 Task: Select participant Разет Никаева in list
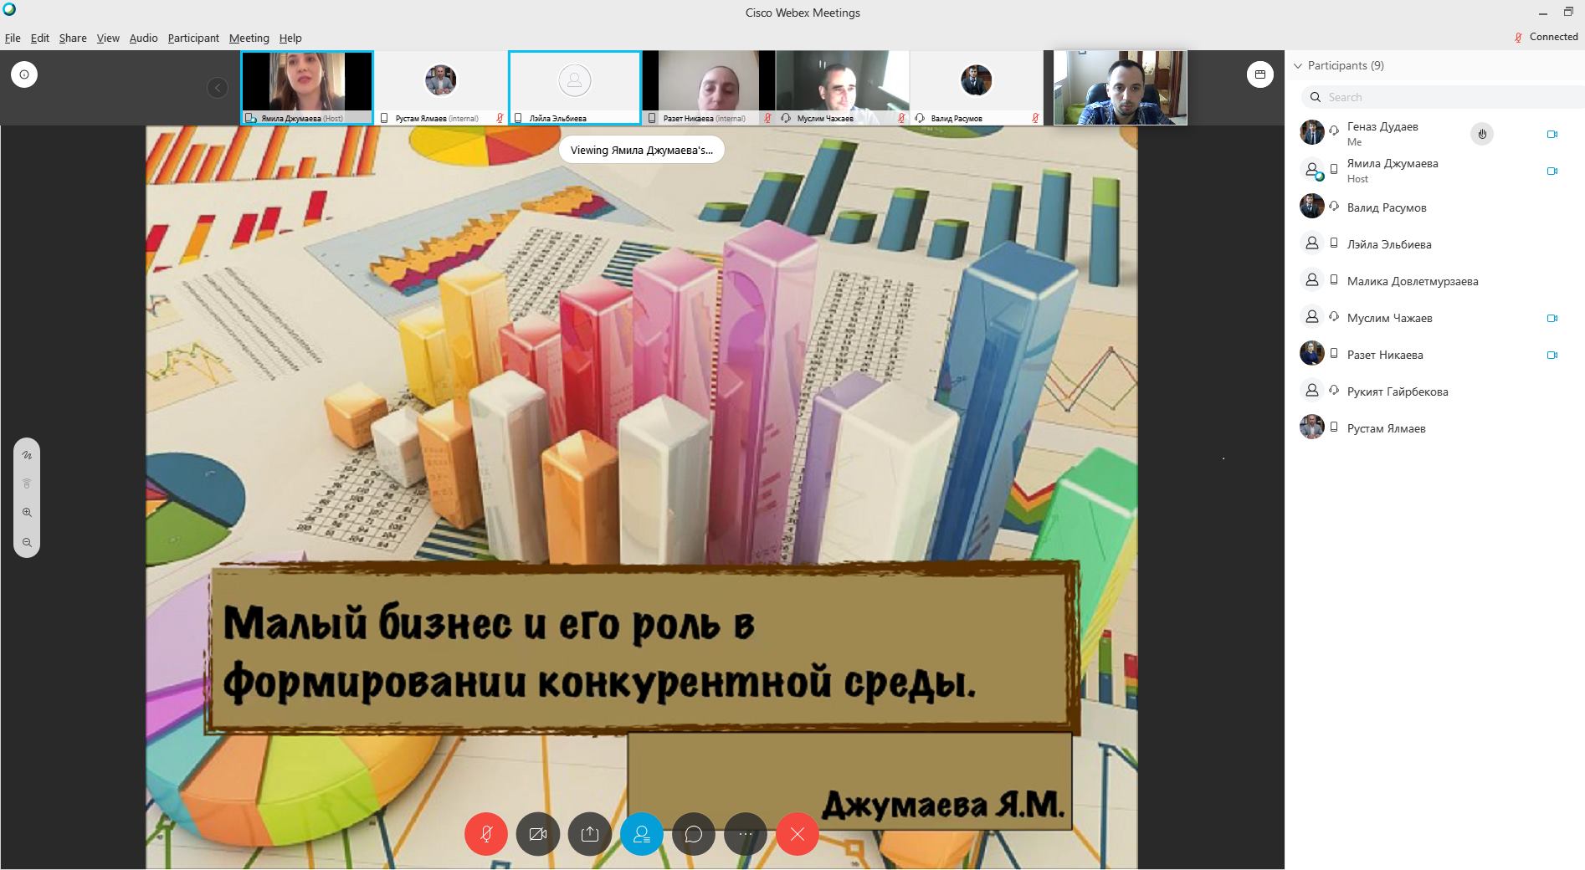pyautogui.click(x=1434, y=355)
